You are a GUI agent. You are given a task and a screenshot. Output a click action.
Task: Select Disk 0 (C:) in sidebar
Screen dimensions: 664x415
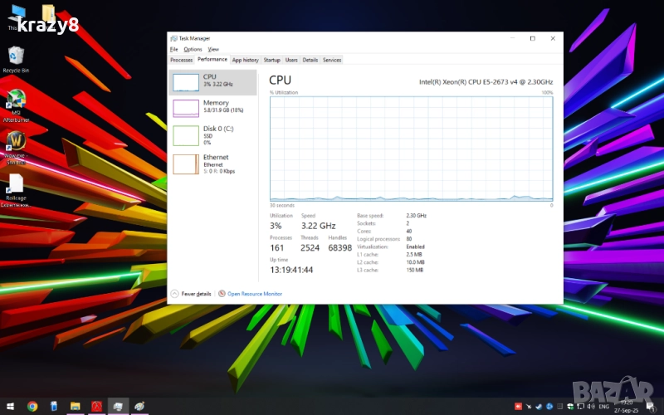[x=212, y=135]
